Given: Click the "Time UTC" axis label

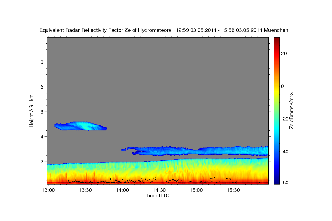Looking at the screenshot, I should [157, 196].
